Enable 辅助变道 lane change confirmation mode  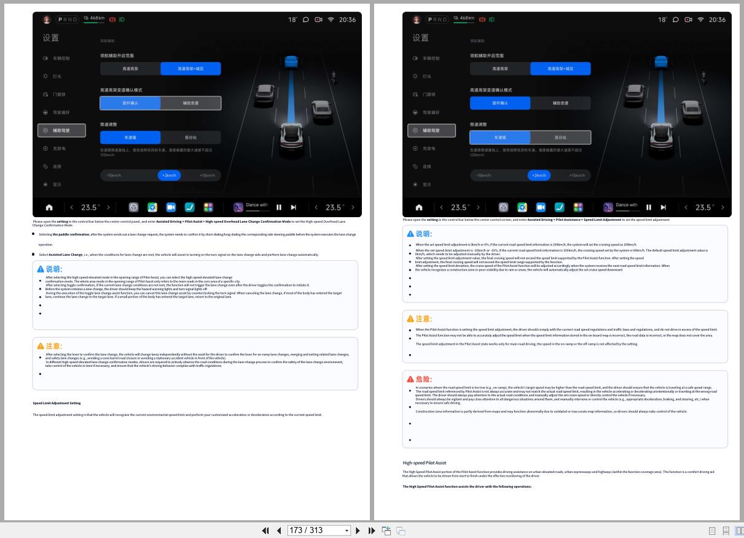point(190,102)
